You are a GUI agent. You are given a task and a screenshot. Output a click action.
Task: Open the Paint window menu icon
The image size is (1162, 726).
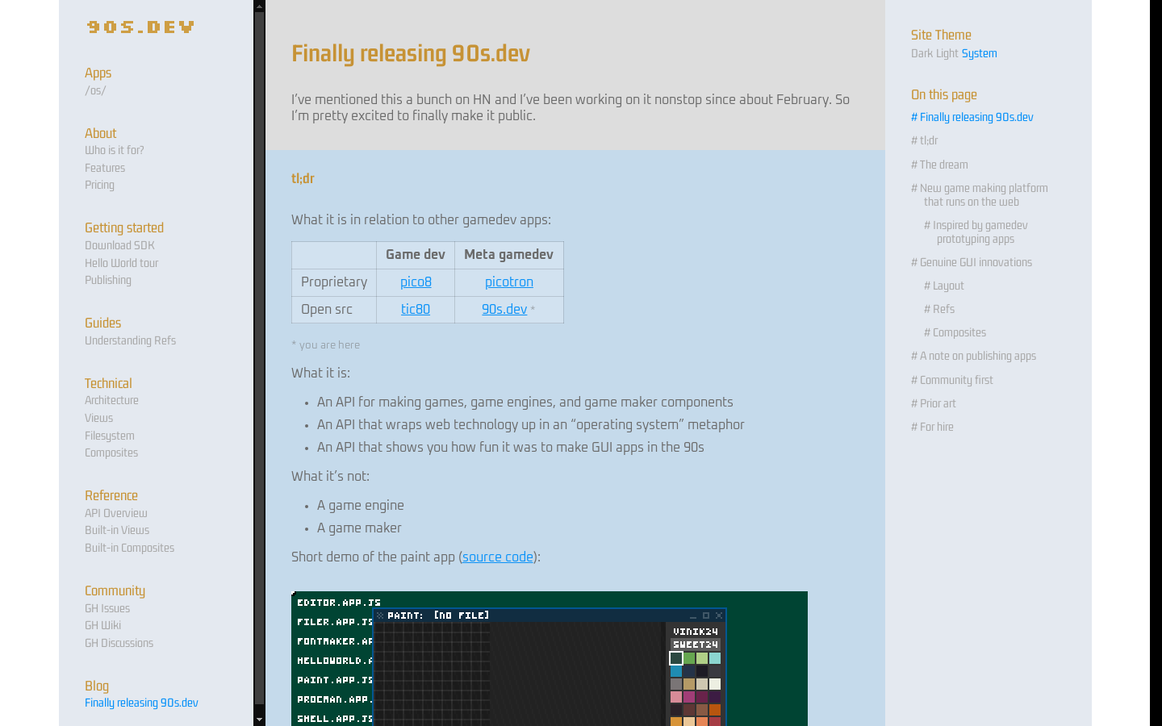380,615
